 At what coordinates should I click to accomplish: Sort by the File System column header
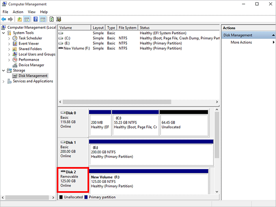(127, 28)
